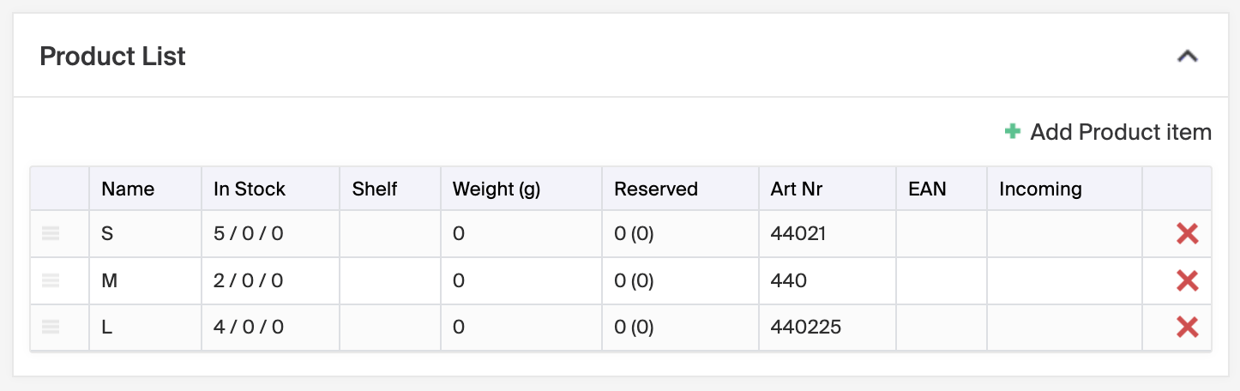Select the Weight (g) column header

496,189
